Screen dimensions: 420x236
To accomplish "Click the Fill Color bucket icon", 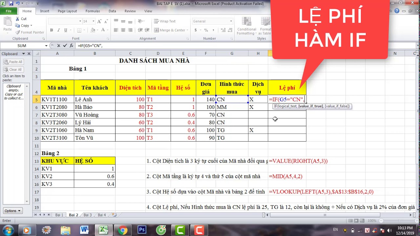I will point(93,30).
